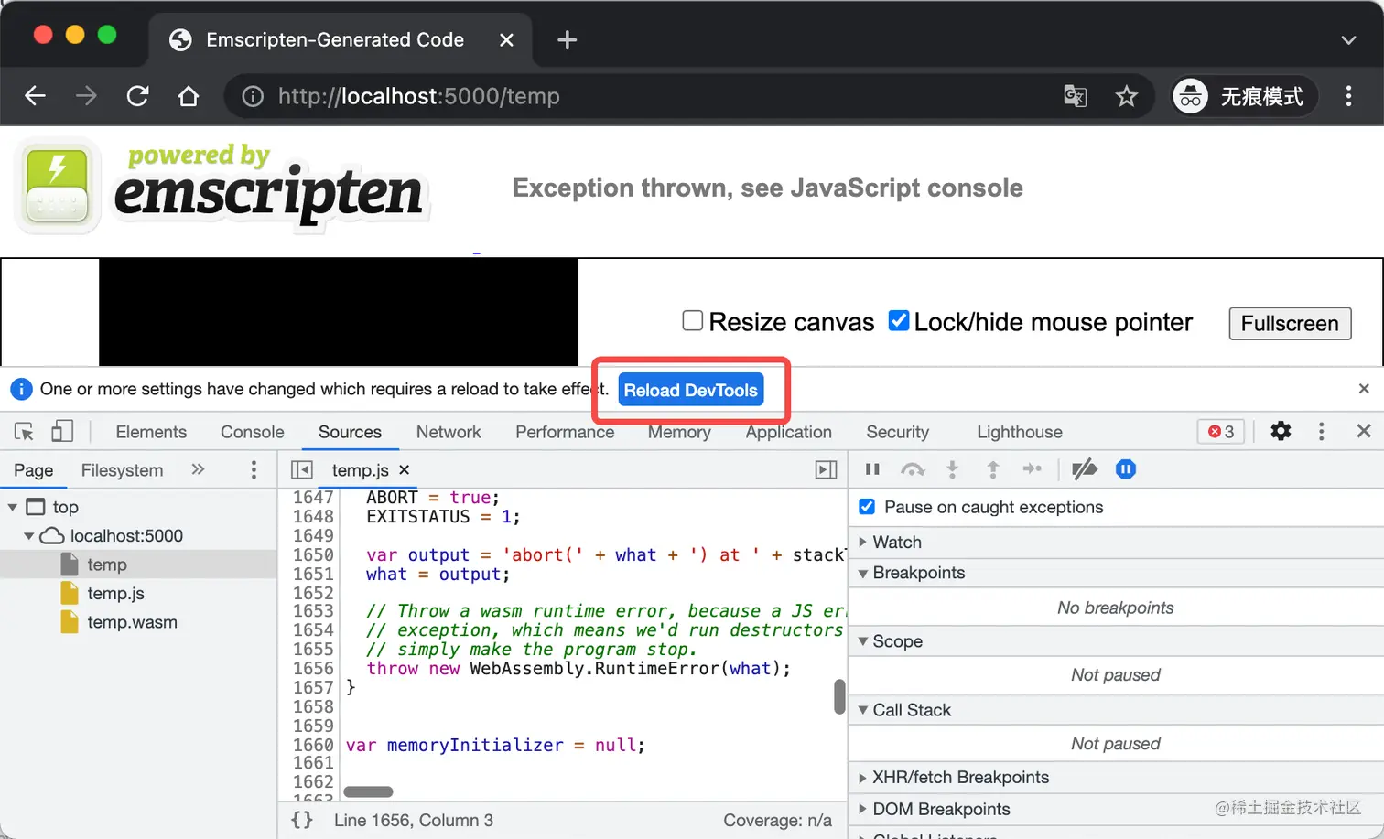Toggle the device toolbar icon
Image resolution: width=1384 pixels, height=839 pixels.
62,432
